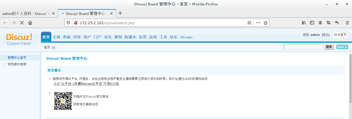Open the 论坛 menu
The width and height of the screenshot is (352, 119).
(x=108, y=37)
